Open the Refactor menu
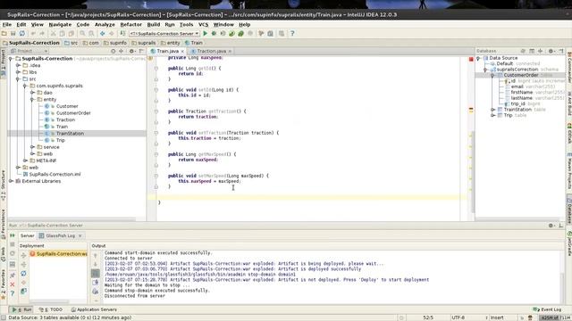 pyautogui.click(x=131, y=24)
